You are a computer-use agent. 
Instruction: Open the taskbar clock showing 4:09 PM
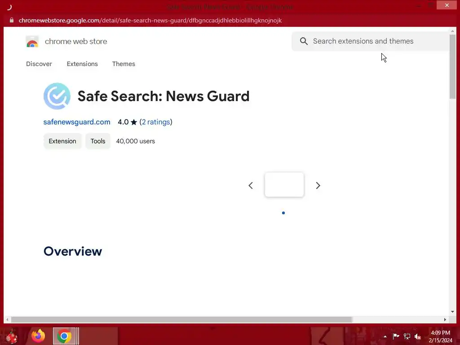click(440, 336)
